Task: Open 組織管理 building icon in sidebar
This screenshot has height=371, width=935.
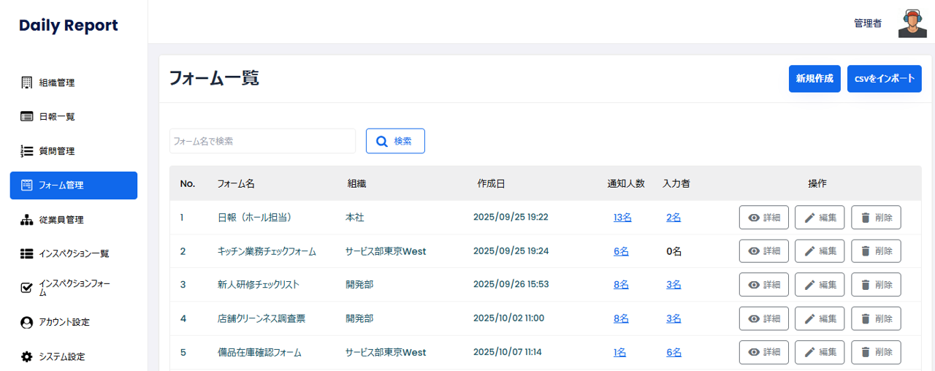Action: pos(27,83)
